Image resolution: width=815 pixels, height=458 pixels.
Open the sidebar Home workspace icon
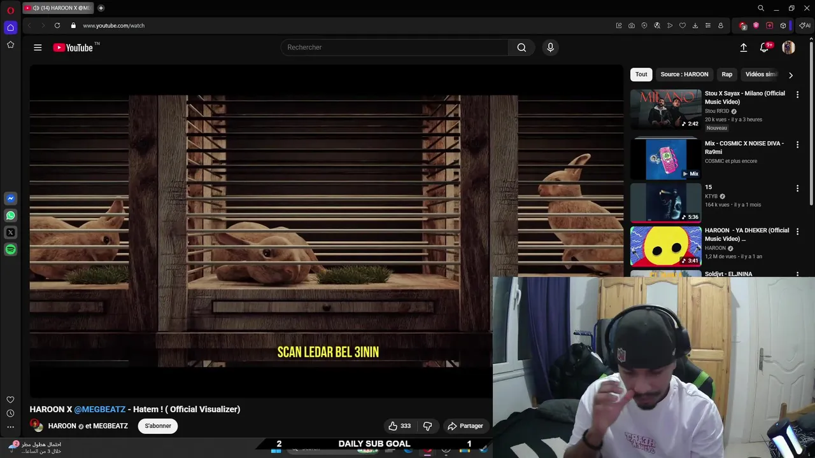10,27
